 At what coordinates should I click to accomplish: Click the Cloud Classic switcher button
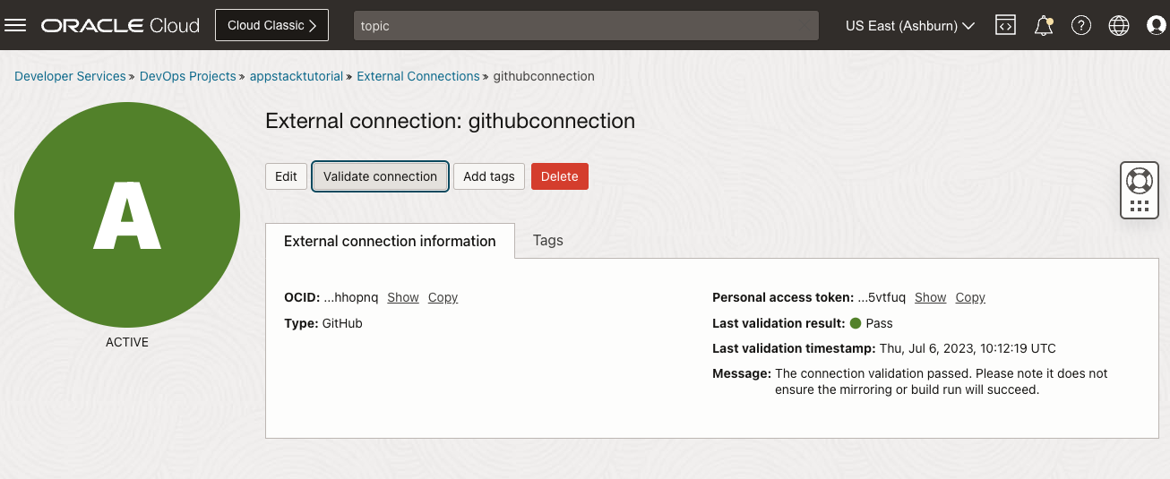pyautogui.click(x=271, y=25)
